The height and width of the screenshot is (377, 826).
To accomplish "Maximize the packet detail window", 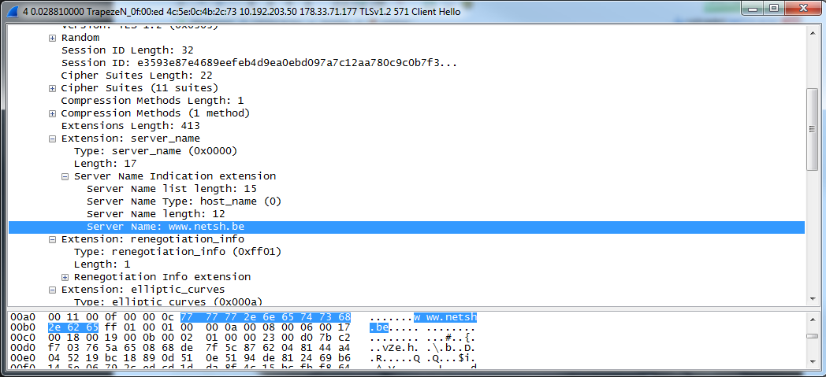I will 774,8.
